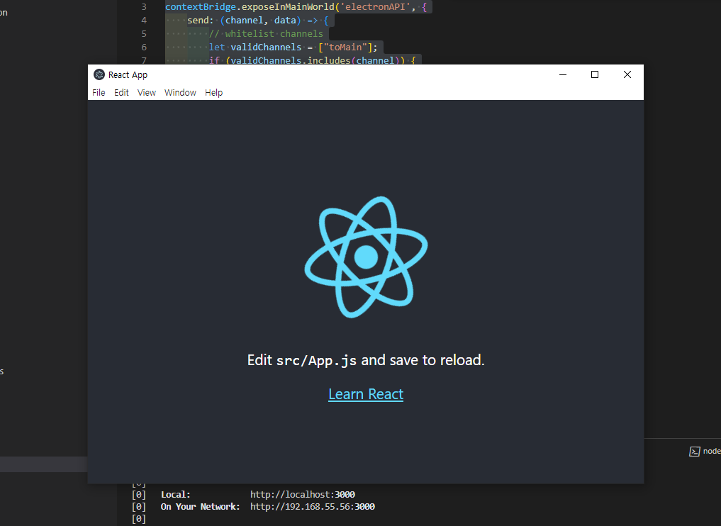
Task: Open the View menu in React App
Action: click(147, 92)
